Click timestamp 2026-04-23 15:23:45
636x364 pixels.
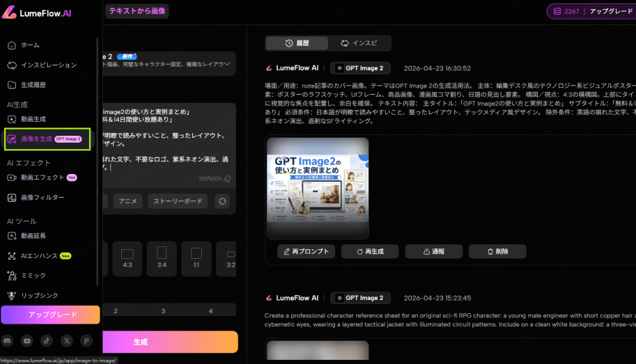(x=437, y=298)
